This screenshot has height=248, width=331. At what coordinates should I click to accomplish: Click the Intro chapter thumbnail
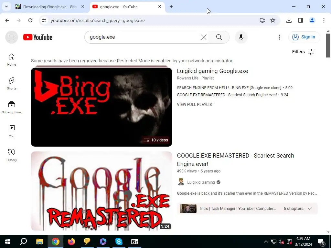(188, 209)
